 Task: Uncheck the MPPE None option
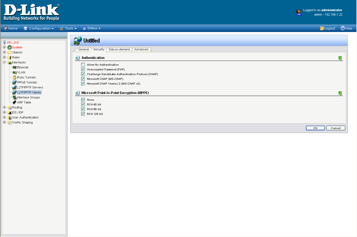click(83, 100)
